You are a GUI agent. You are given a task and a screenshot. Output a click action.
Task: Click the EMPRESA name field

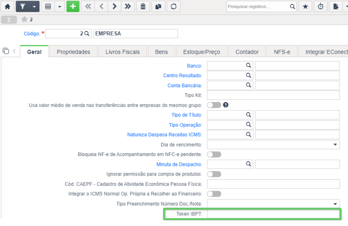(136, 34)
